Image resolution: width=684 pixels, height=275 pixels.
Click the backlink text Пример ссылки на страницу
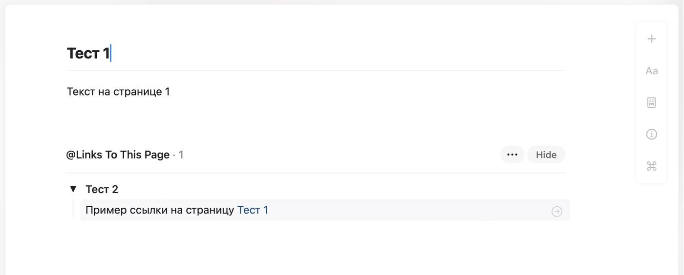(x=160, y=210)
